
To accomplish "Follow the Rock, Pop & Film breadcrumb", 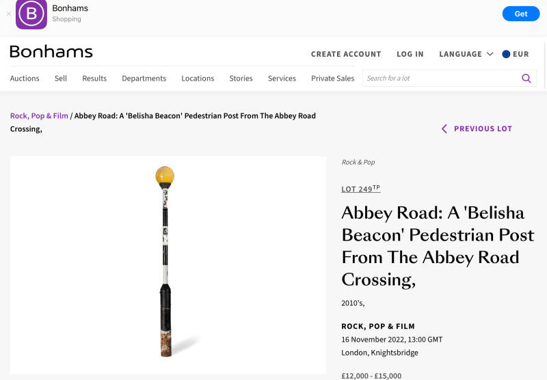I will tap(39, 116).
